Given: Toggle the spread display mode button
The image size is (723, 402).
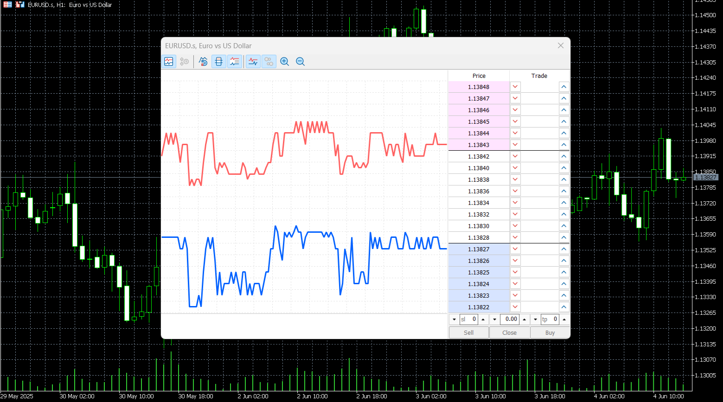Looking at the screenshot, I should tap(219, 61).
